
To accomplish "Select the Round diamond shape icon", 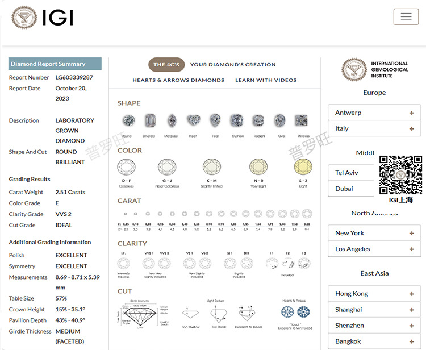I will point(129,120).
